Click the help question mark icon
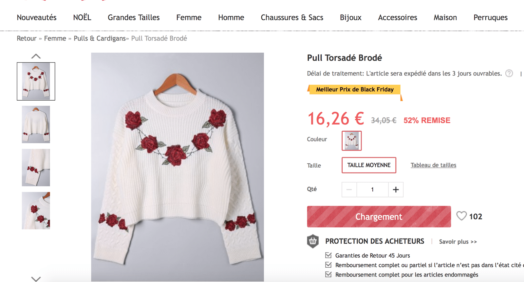This screenshot has height=282, width=524. pyautogui.click(x=509, y=74)
